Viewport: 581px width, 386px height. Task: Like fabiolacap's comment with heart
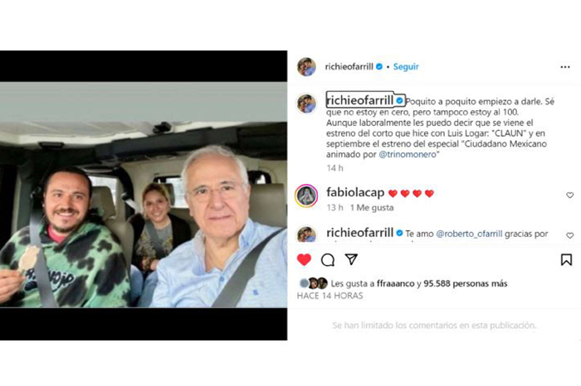coord(570,195)
